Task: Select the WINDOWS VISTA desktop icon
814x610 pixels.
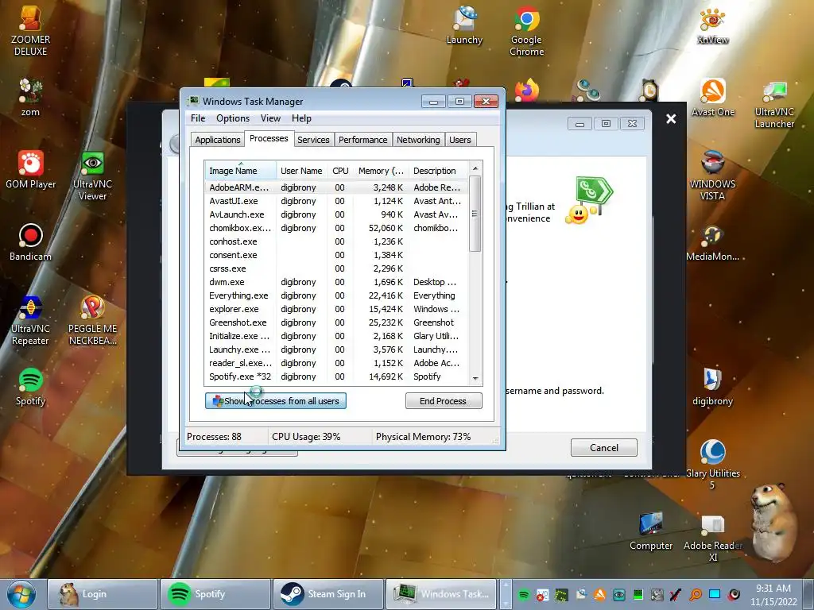Action: pos(712,176)
